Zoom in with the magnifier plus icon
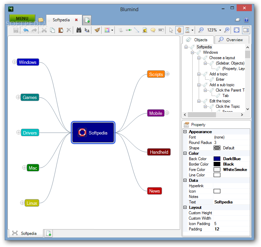This screenshot has width=261, height=247. pos(227,30)
